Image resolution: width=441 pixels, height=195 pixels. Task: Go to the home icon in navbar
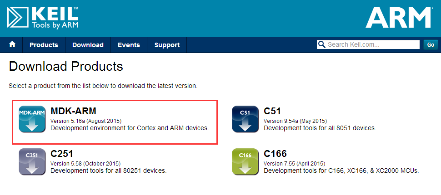(12, 44)
